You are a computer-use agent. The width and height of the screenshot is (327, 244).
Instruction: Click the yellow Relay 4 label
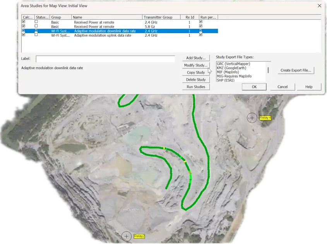265,118
